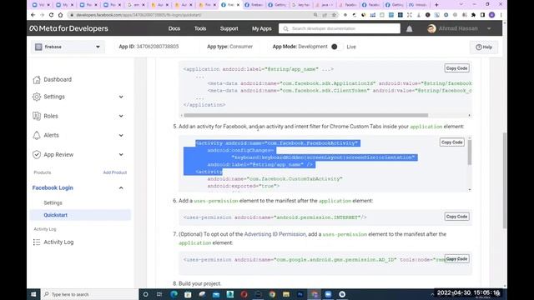Expand the Settings section chevron

(x=121, y=97)
